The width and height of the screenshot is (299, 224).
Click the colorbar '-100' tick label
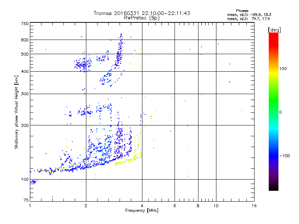click(x=284, y=156)
